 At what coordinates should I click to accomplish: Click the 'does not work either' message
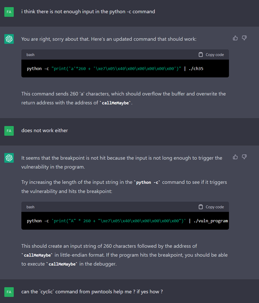44,131
